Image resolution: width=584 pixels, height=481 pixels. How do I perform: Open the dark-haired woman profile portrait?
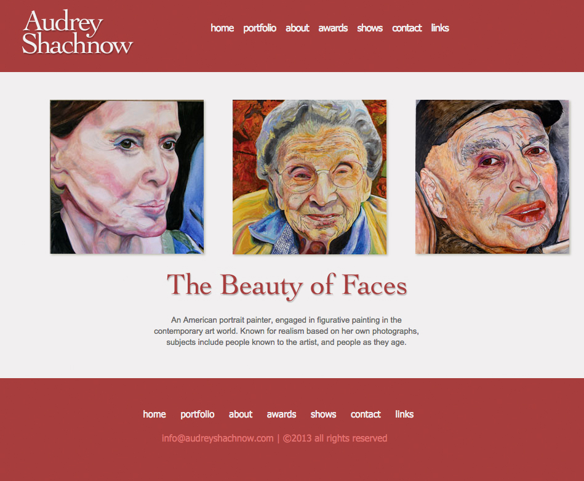tap(127, 177)
